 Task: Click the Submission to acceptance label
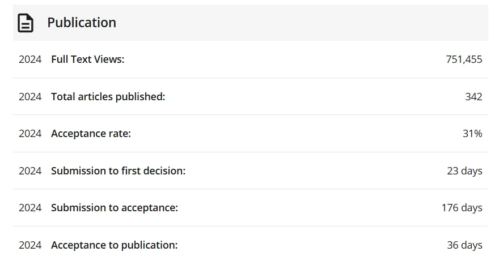pyautogui.click(x=115, y=208)
